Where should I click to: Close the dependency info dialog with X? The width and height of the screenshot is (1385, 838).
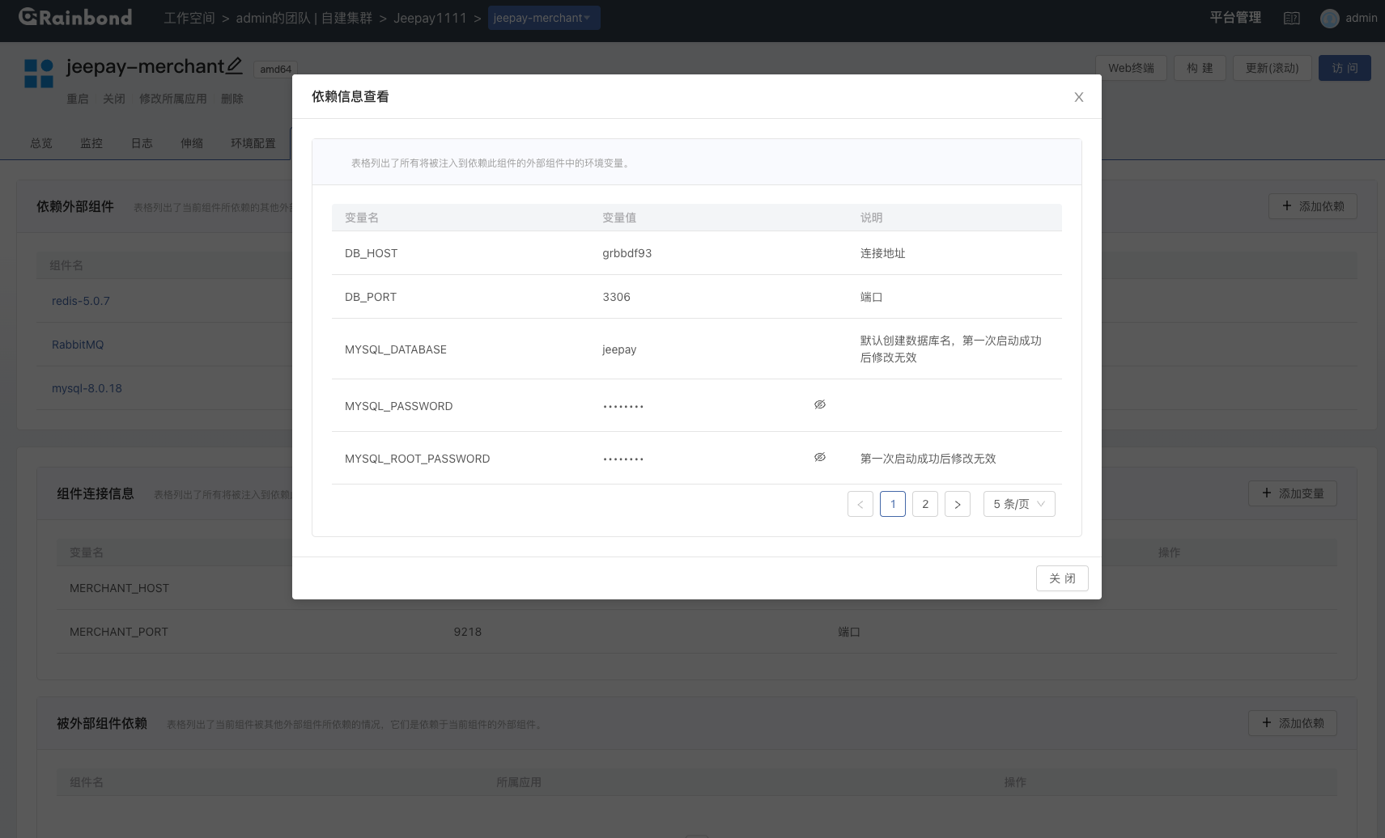(x=1078, y=97)
